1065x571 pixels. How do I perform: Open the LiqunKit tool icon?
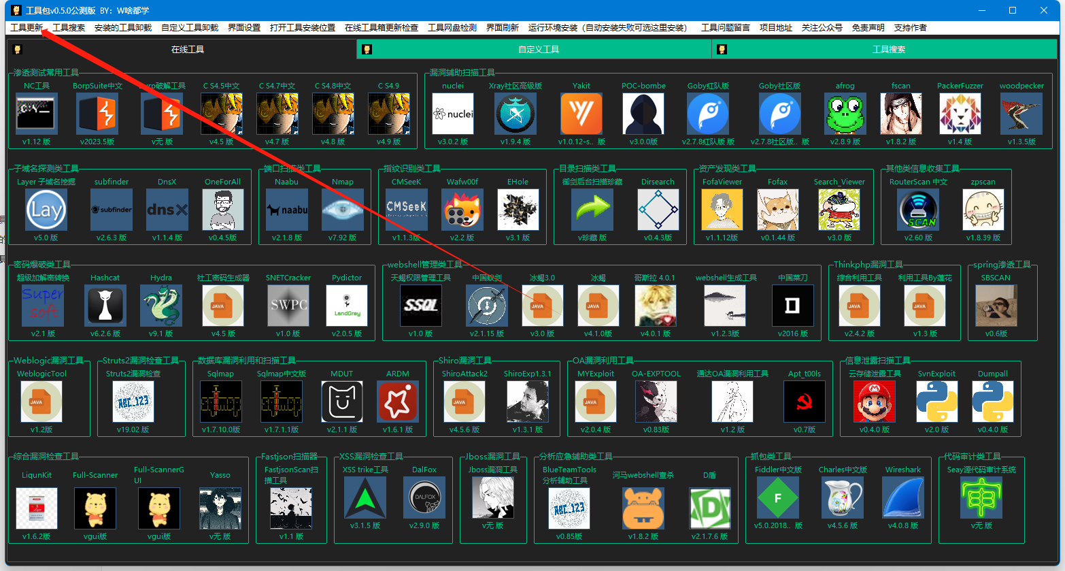tap(37, 508)
